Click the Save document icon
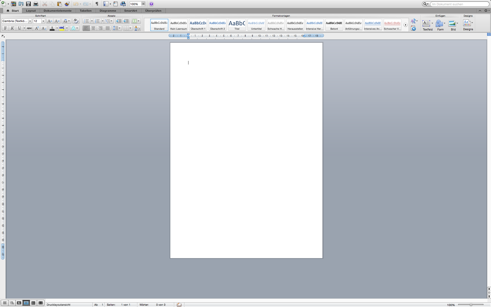491x307 pixels. [x=28, y=4]
